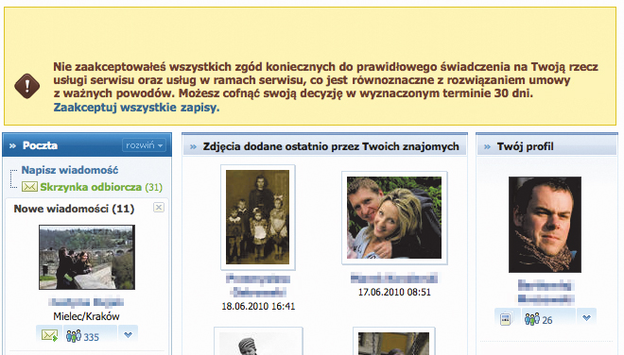Open Napisz wiadomość link

(70, 170)
